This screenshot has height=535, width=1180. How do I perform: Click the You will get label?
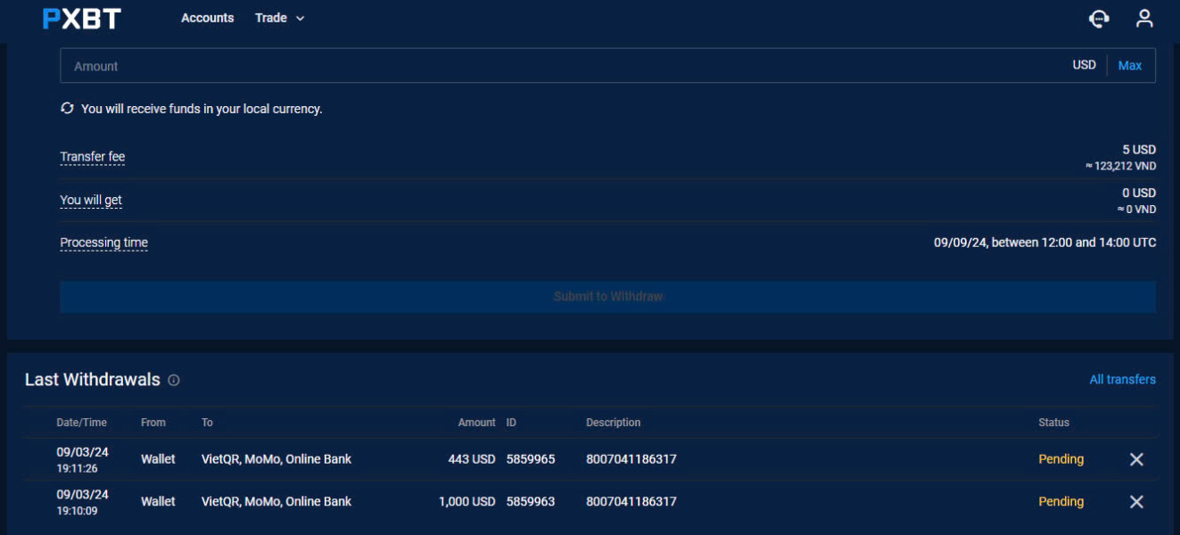coord(91,200)
